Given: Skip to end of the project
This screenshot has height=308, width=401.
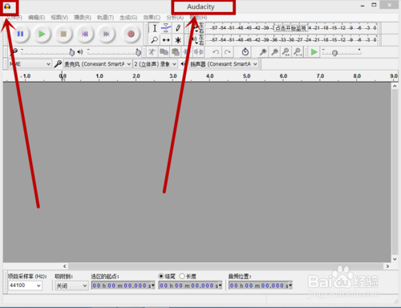Looking at the screenshot, I should click(107, 34).
